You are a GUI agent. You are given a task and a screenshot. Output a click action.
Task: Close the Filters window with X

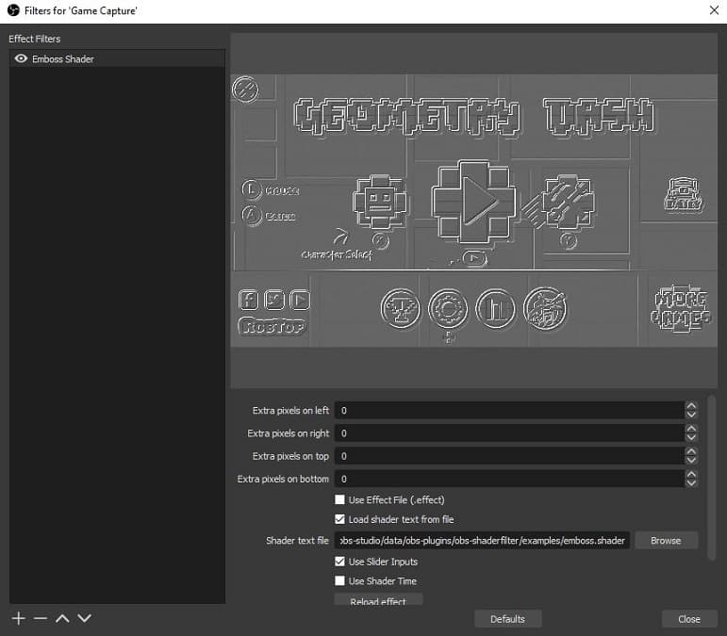point(714,10)
